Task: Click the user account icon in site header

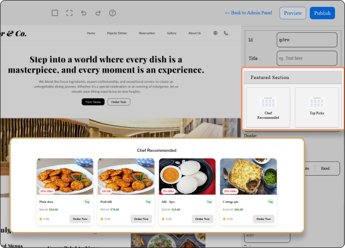Action: pyautogui.click(x=215, y=33)
